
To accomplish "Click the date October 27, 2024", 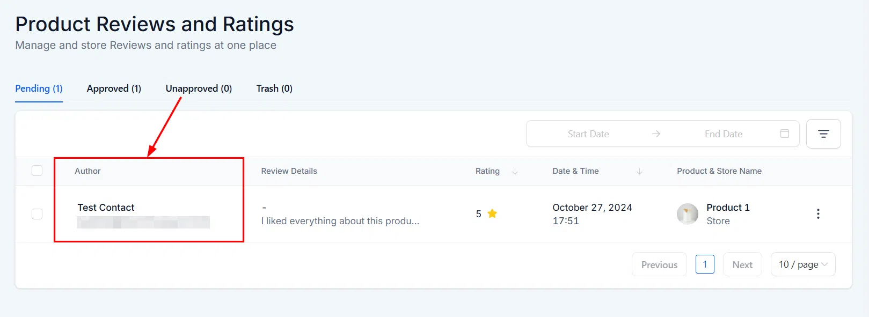I will point(592,208).
